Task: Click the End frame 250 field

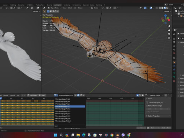Action: (x=166, y=128)
